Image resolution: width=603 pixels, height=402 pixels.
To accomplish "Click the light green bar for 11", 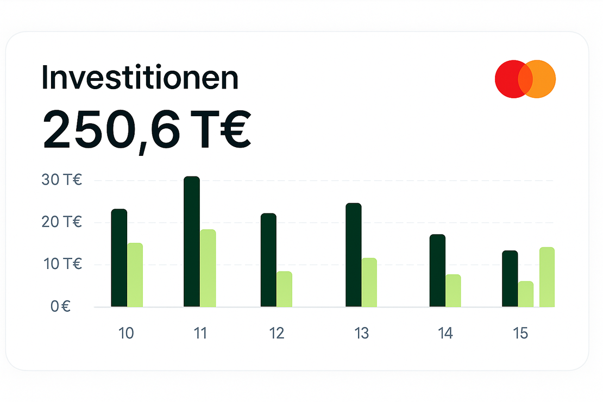I will 208,268.
